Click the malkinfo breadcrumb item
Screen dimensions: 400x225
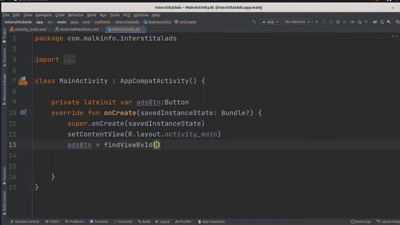102,22
